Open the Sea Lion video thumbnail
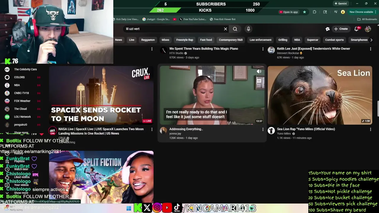 (x=320, y=95)
